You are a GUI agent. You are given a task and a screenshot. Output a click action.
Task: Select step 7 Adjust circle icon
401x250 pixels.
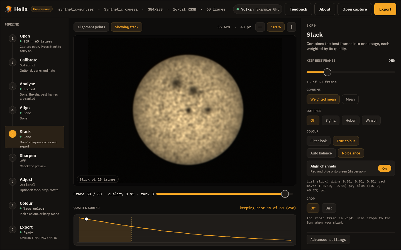(12, 182)
